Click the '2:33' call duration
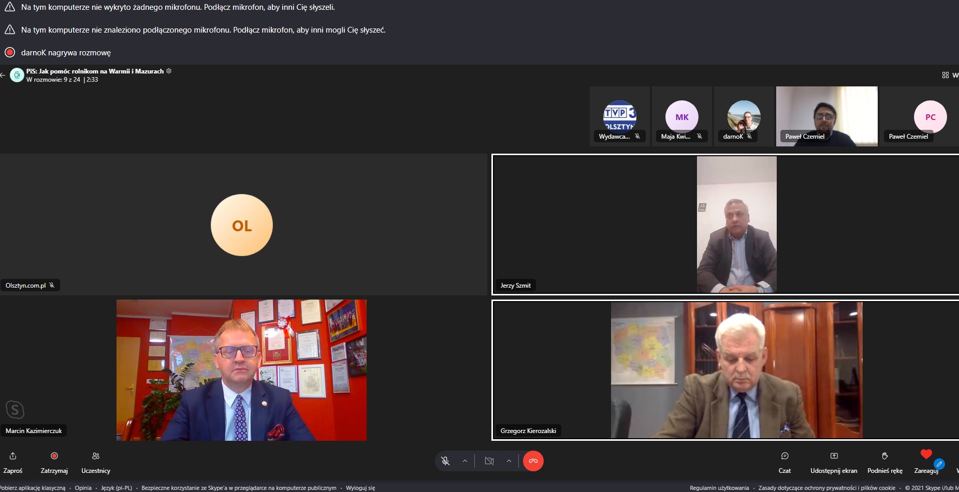The width and height of the screenshot is (959, 492). pos(92,80)
